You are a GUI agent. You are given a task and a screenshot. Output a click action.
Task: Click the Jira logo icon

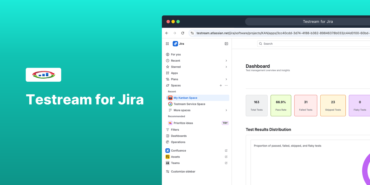175,44
